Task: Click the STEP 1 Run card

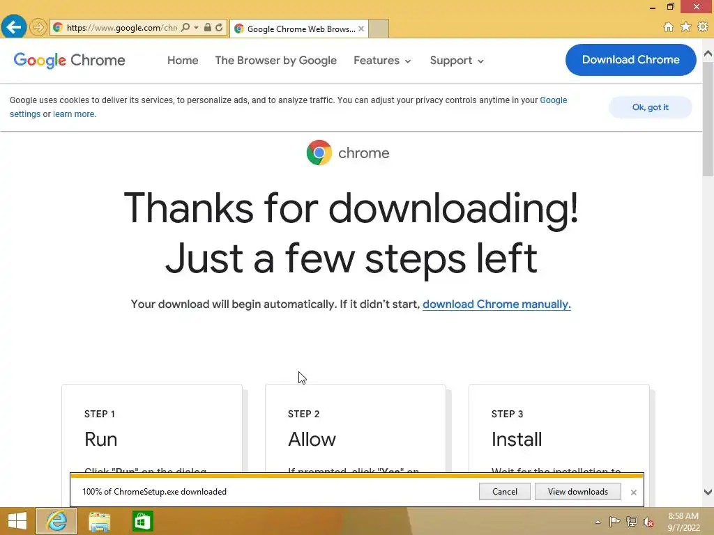Action: tap(151, 428)
